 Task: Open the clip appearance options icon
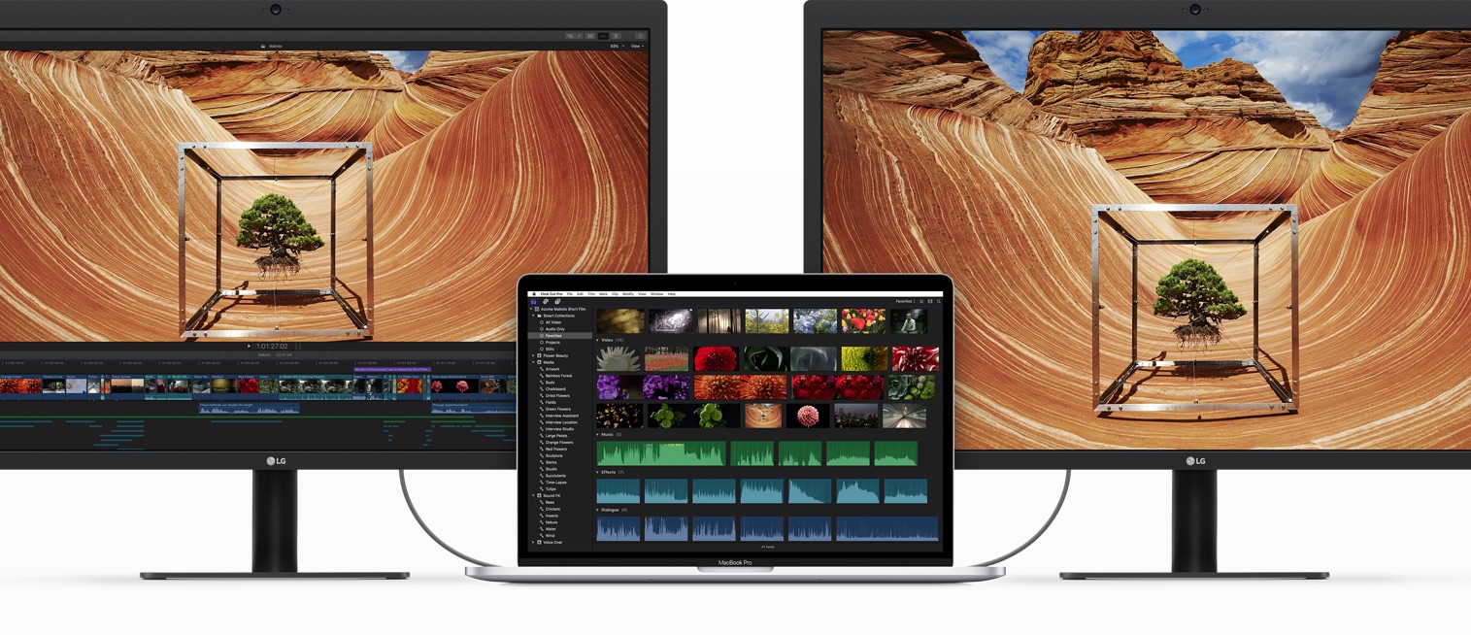click(930, 301)
